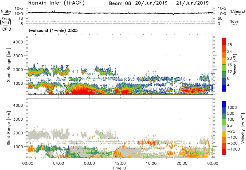Click 'Slant Range [km]' label of power panel
The height and width of the screenshot is (170, 246).
(9, 65)
